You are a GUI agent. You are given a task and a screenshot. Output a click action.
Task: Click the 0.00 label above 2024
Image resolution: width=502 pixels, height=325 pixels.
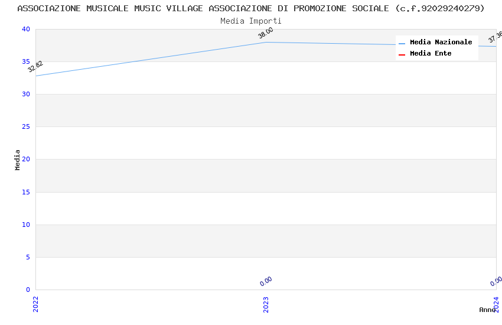(x=496, y=281)
